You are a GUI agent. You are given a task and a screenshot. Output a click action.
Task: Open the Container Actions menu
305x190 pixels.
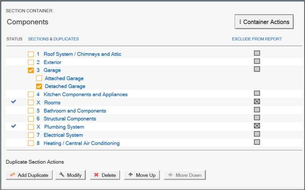pos(264,22)
